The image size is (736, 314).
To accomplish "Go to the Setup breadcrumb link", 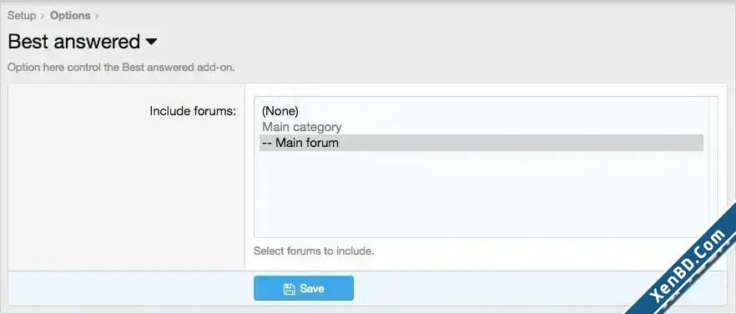I will tap(22, 16).
